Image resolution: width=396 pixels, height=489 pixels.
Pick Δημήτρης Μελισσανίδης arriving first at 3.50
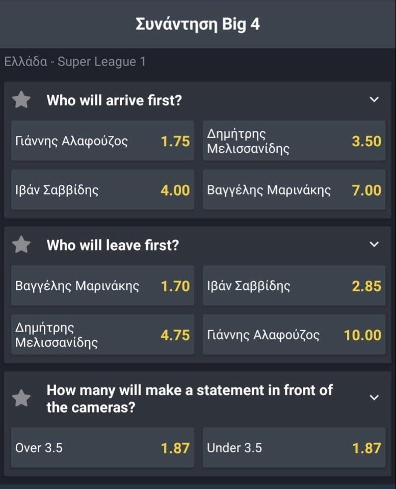294,141
